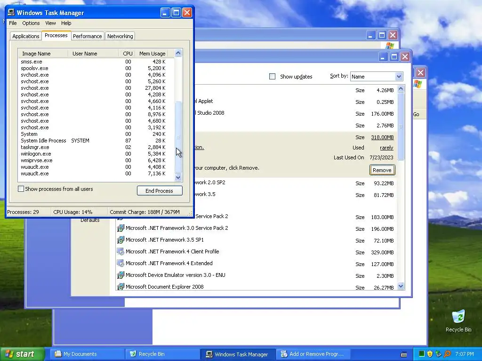Select wuauclt.exe using 4,408 K
Image resolution: width=482 pixels, height=361 pixels.
click(x=96, y=167)
